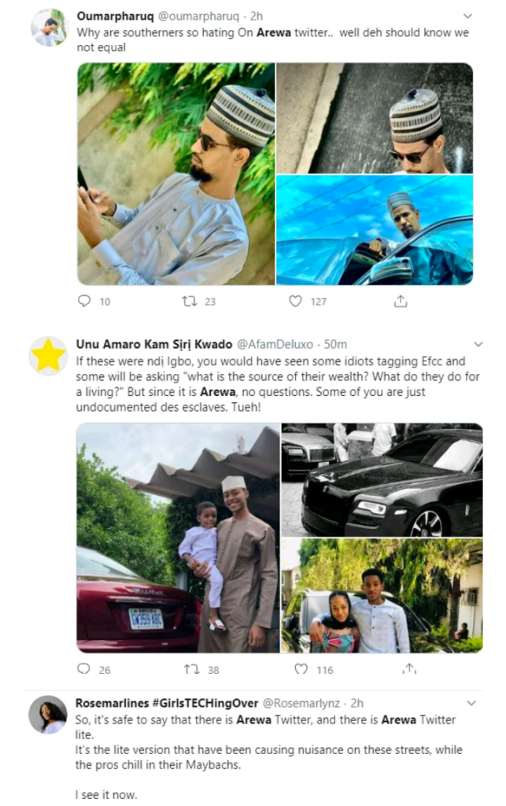Image resolution: width=506 pixels, height=806 pixels.
Task: Open AfamDeluxo tweet options chevron
Action: click(x=476, y=345)
